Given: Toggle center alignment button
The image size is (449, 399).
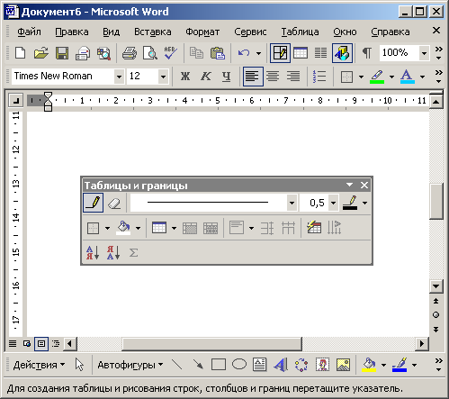Looking at the screenshot, I should tap(273, 77).
